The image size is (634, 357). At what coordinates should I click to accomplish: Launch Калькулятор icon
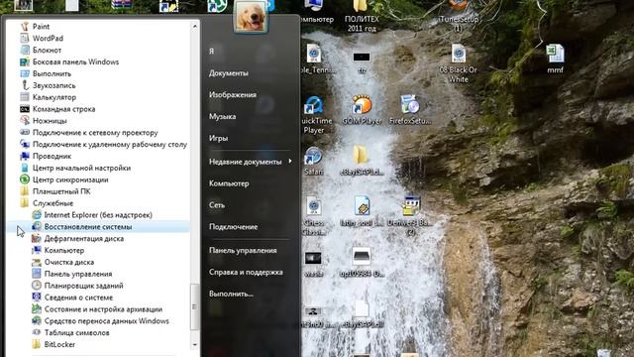click(x=25, y=97)
